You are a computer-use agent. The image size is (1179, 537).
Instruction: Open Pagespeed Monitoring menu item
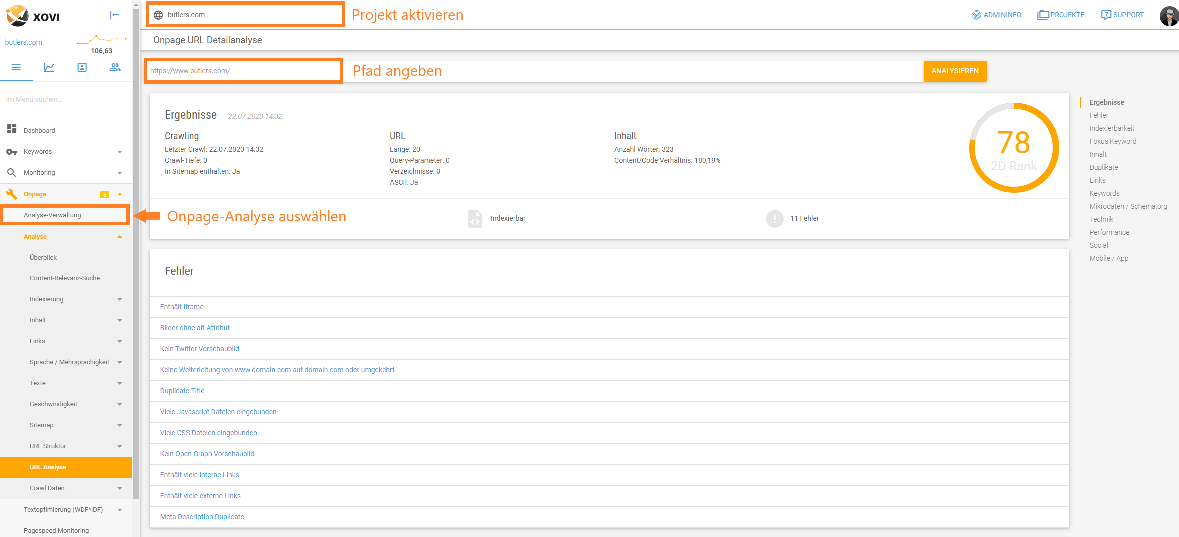pos(66,530)
